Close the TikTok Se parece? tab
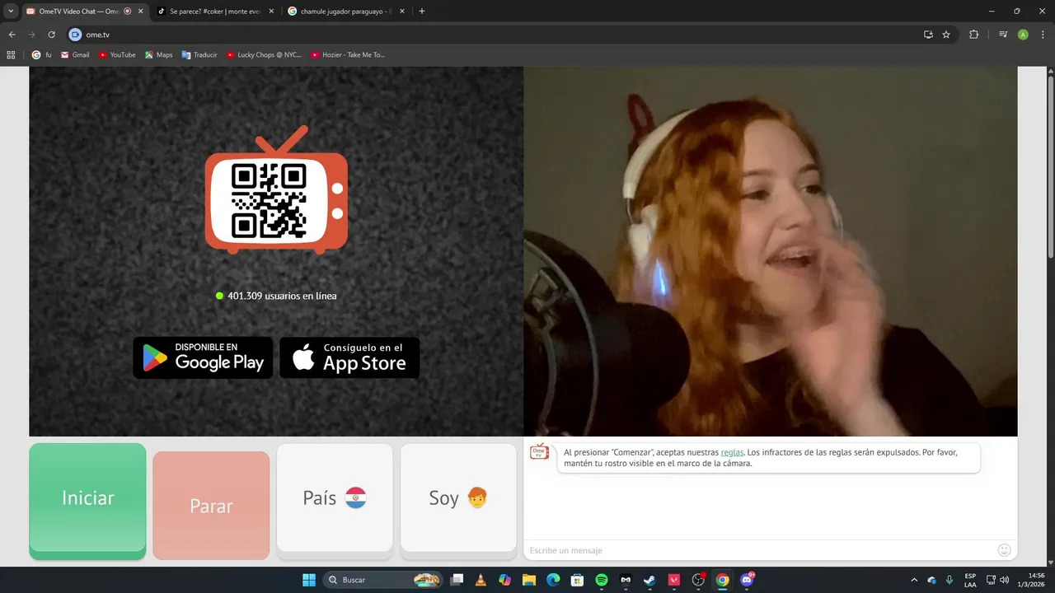This screenshot has height=593, width=1055. pyautogui.click(x=271, y=12)
